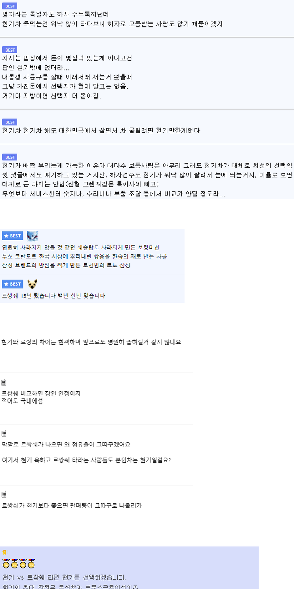
Task: Click mobile phone icon above '르쌍쉐 비교하면' comment
Action: [x=4, y=382]
